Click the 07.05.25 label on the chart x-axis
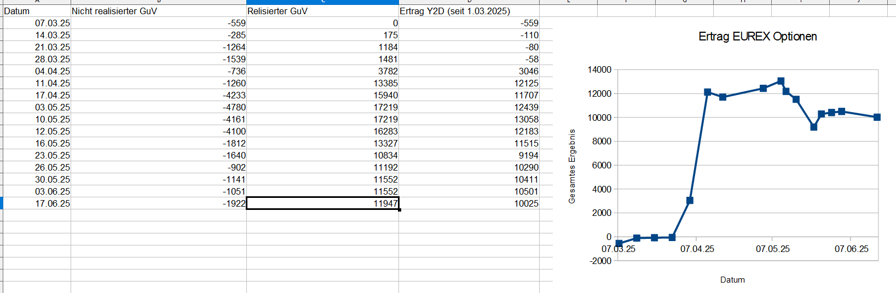Screen dimensions: 896x293 (773, 249)
